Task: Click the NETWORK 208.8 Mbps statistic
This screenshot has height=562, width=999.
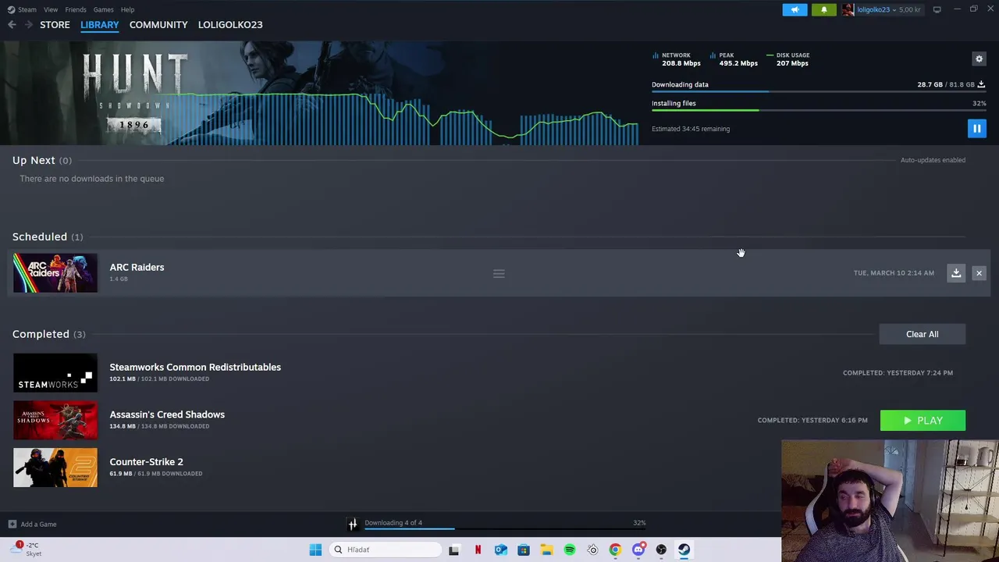Action: click(x=677, y=59)
